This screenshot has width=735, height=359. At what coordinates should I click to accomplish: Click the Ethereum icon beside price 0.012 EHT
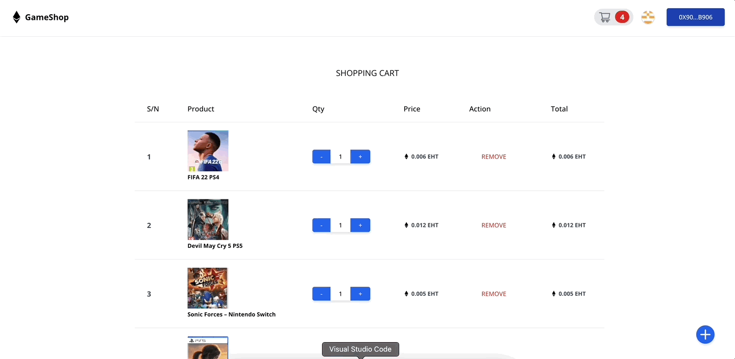tap(407, 225)
